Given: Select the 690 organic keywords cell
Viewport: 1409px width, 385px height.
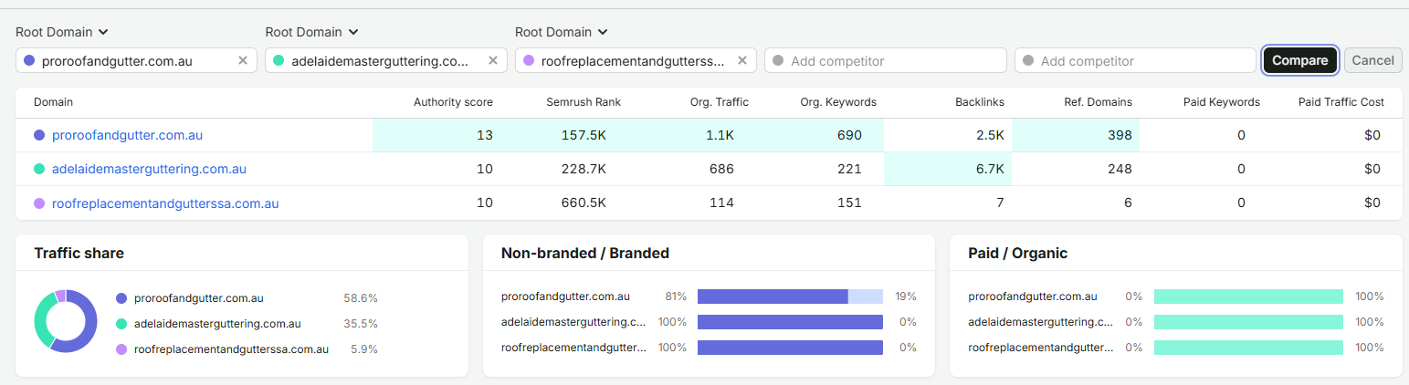Looking at the screenshot, I should (820, 135).
